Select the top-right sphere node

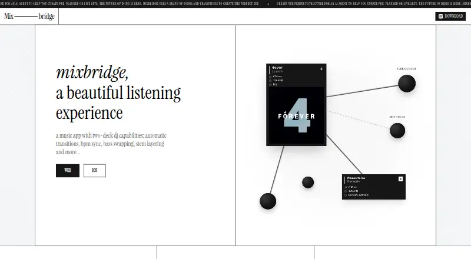407,84
